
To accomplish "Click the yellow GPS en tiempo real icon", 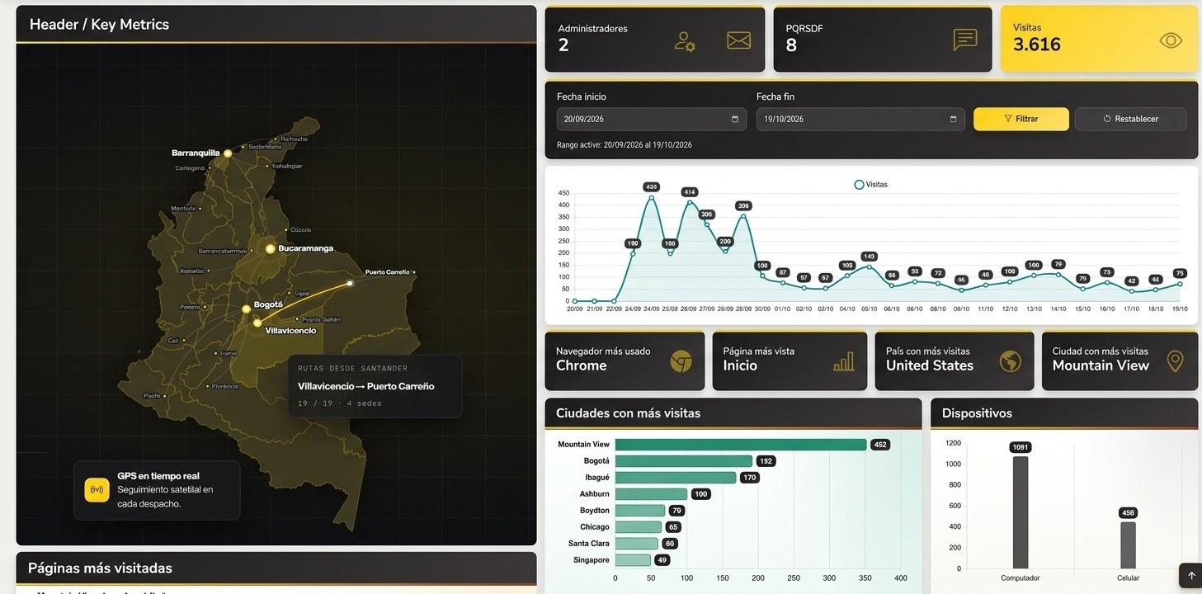I will click(97, 490).
